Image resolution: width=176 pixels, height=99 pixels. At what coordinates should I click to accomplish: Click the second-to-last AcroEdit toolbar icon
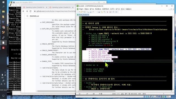pos(113,12)
